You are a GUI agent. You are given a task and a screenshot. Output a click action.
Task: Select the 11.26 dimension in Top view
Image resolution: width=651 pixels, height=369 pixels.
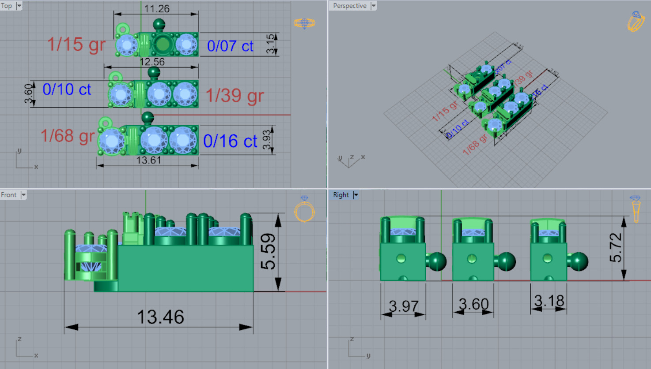[x=157, y=9]
